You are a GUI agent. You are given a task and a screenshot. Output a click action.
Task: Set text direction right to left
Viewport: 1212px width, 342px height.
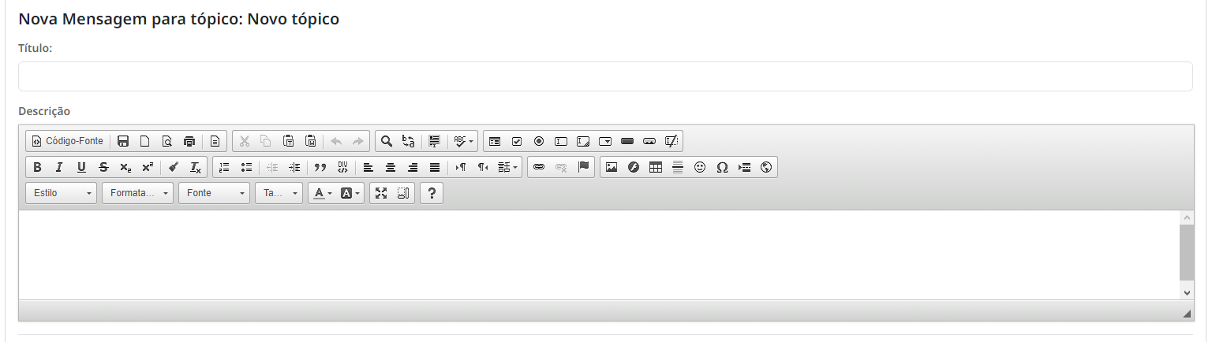point(483,167)
